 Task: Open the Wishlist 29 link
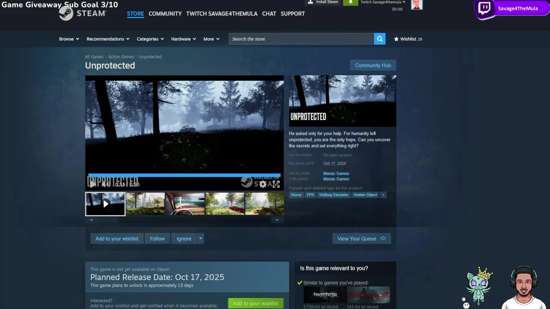(408, 39)
